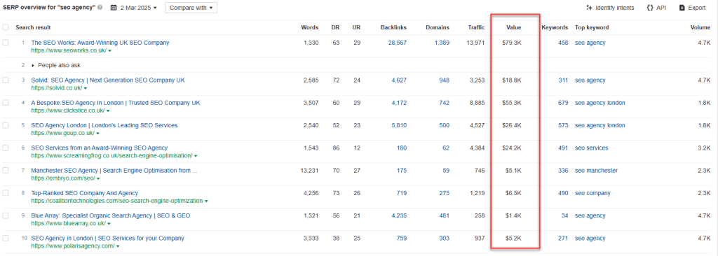Click top keyword seo manchester

596,171
